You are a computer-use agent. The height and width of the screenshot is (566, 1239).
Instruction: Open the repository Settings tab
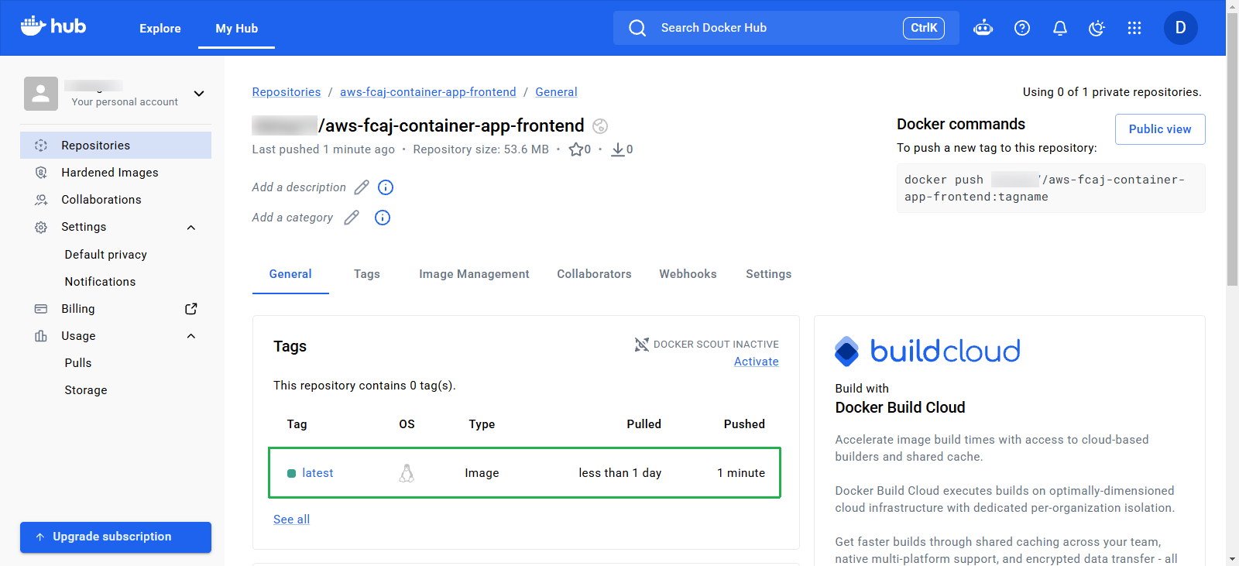[769, 274]
